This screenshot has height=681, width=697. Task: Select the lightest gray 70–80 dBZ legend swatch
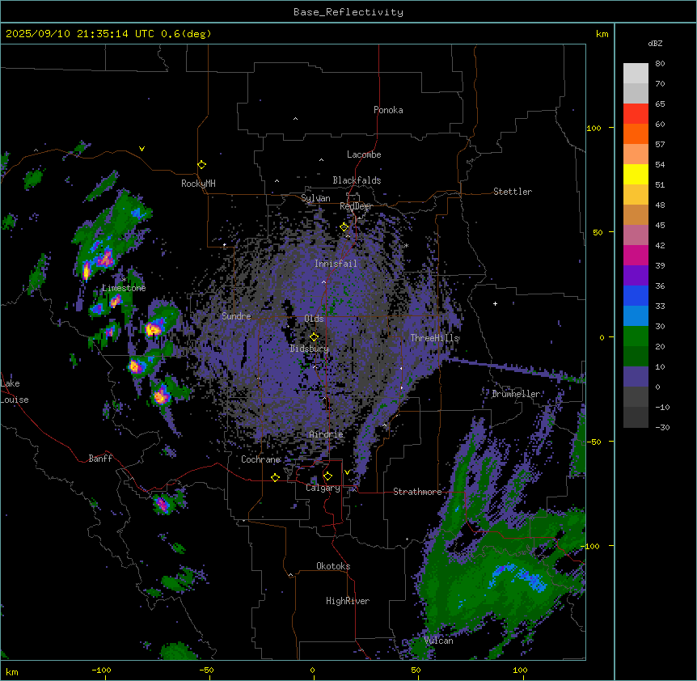pyautogui.click(x=636, y=74)
